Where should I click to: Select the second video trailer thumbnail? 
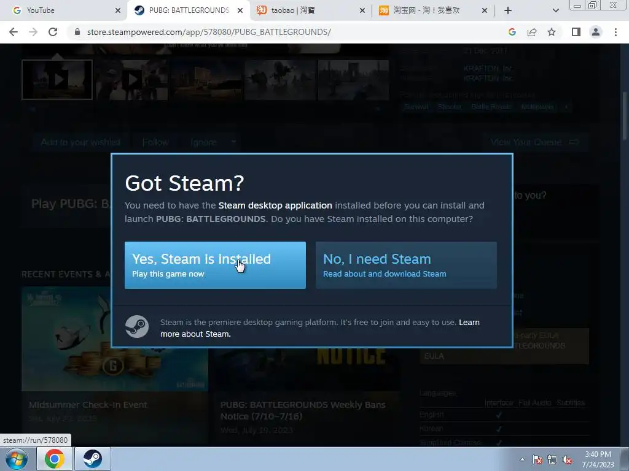pos(131,80)
